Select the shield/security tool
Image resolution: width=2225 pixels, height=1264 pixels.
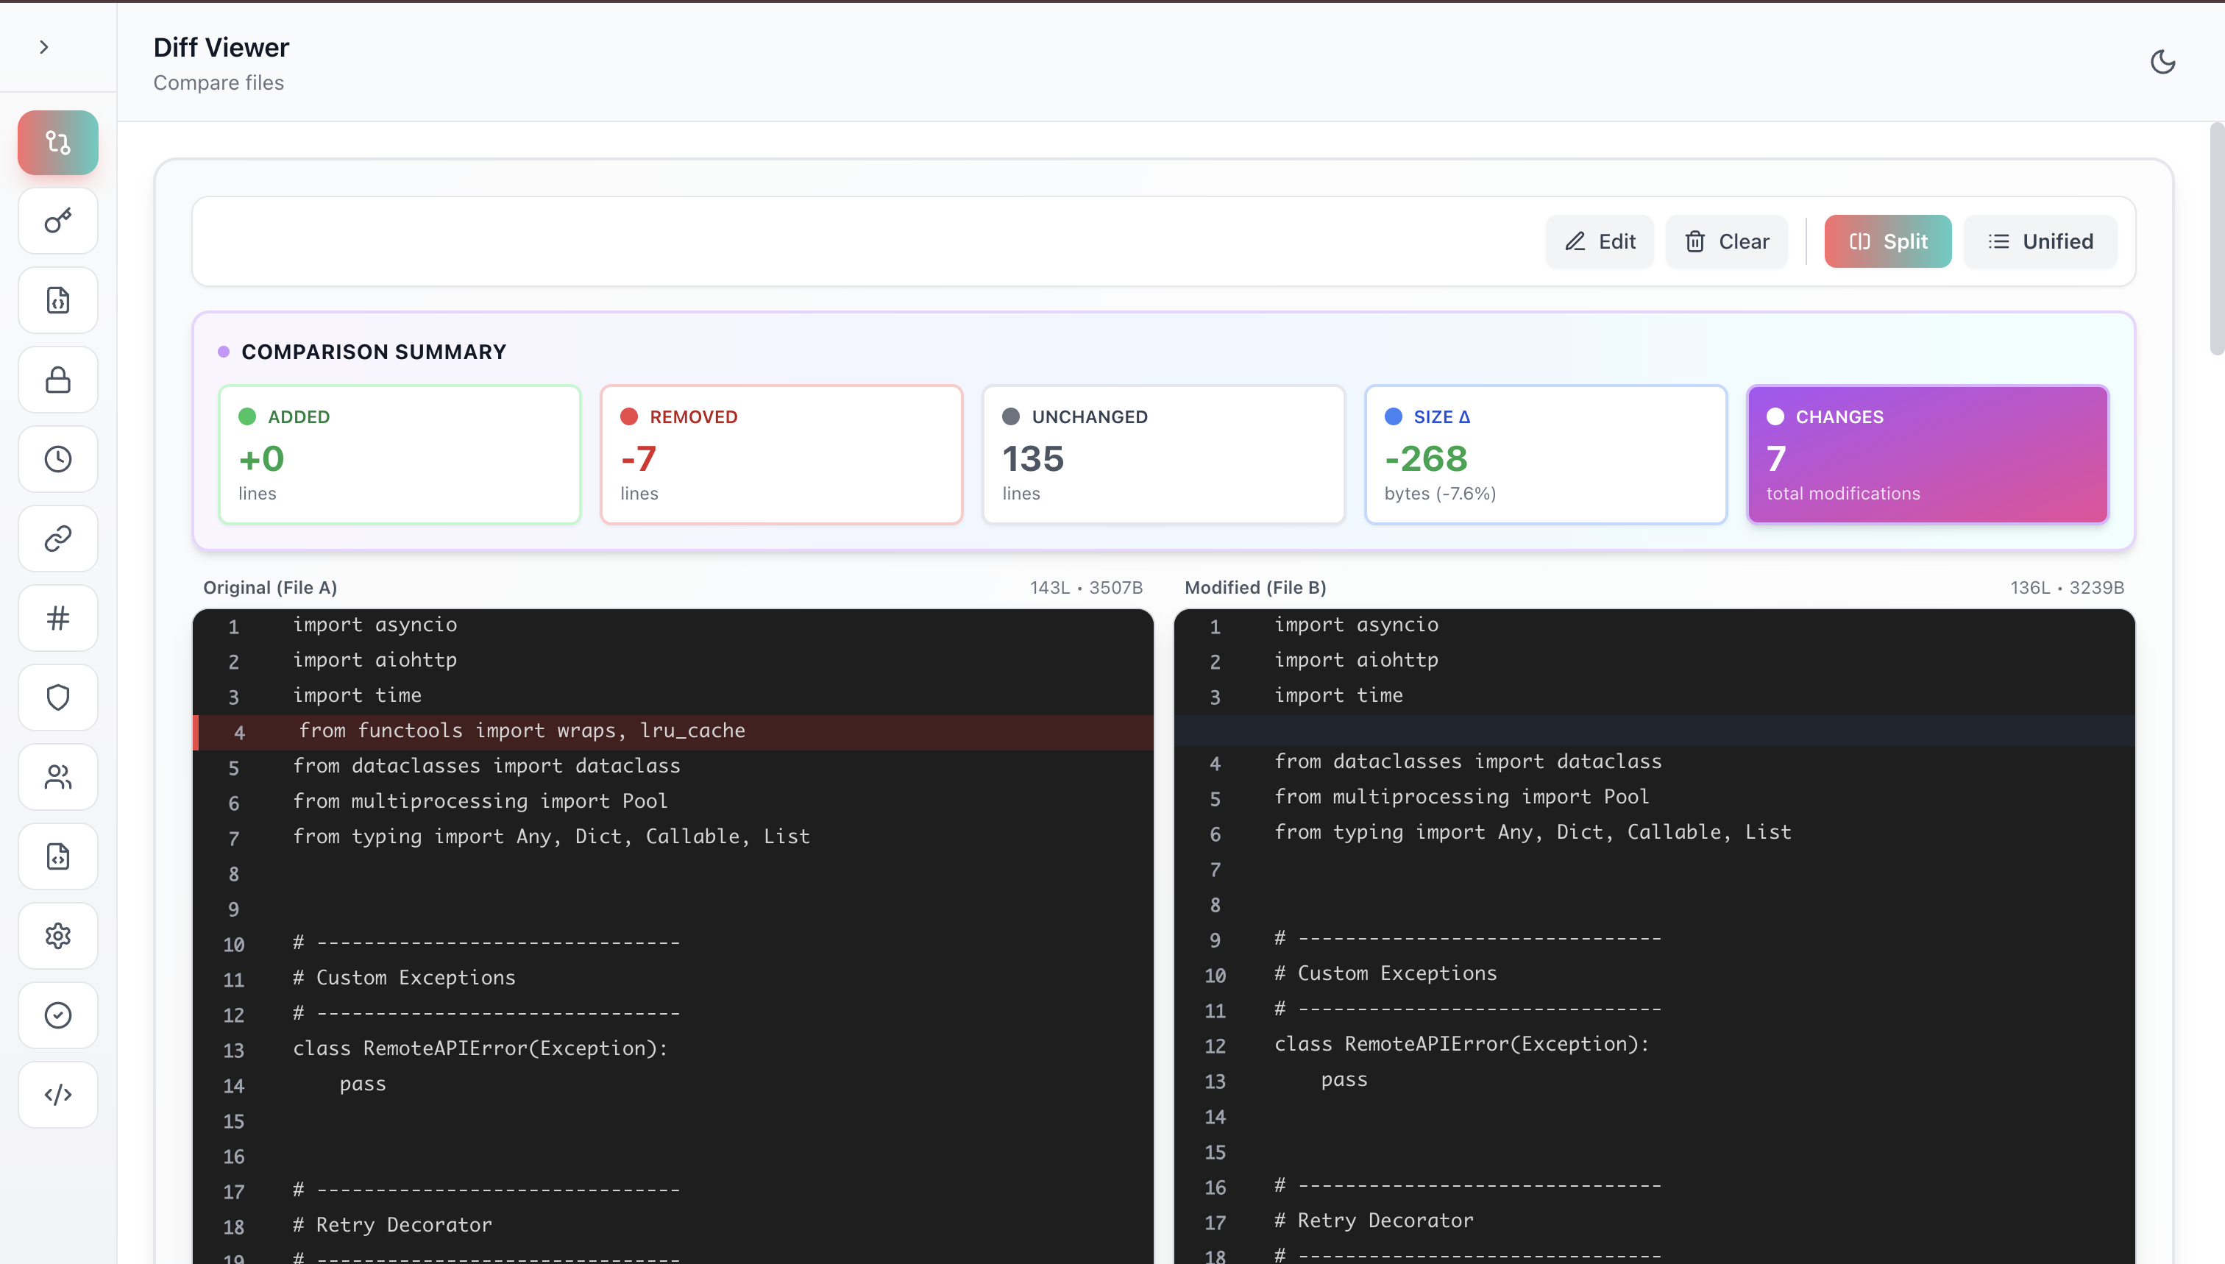[x=57, y=696]
